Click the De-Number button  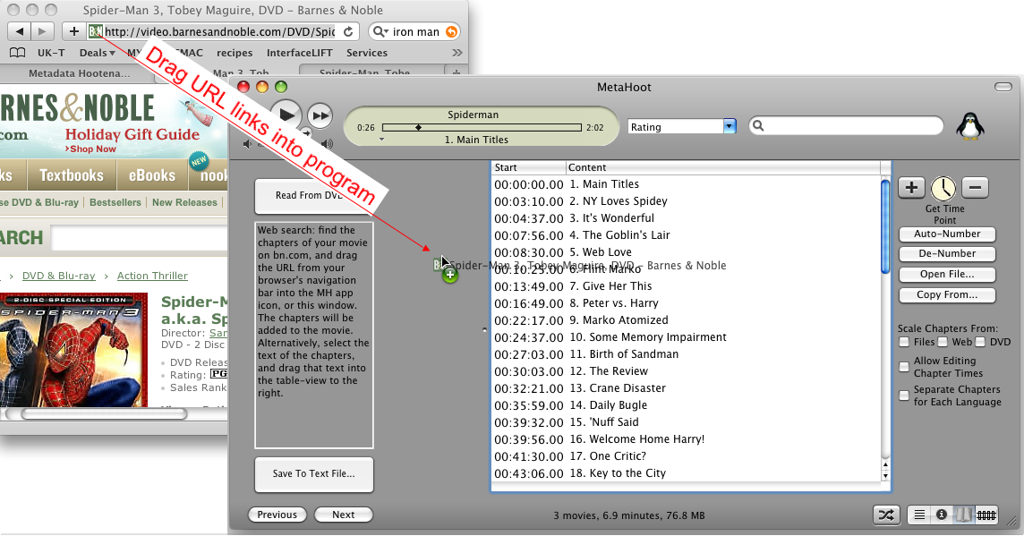pyautogui.click(x=947, y=253)
